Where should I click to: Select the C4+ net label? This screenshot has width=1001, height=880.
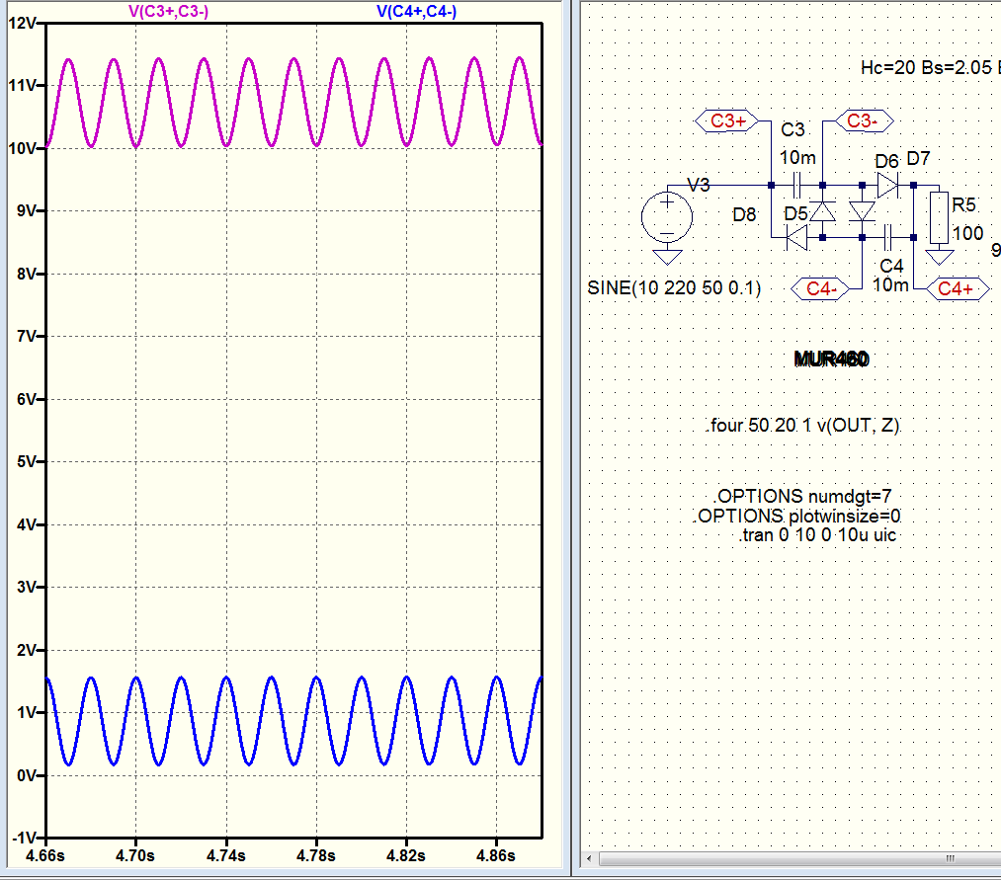pos(957,289)
